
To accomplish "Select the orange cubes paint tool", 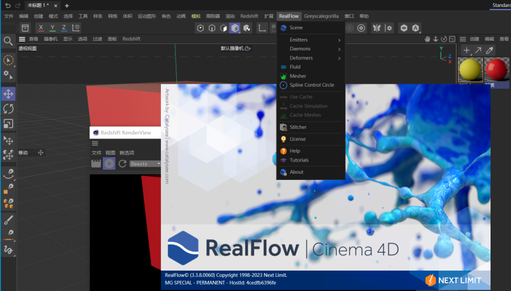I will [x=8, y=204].
